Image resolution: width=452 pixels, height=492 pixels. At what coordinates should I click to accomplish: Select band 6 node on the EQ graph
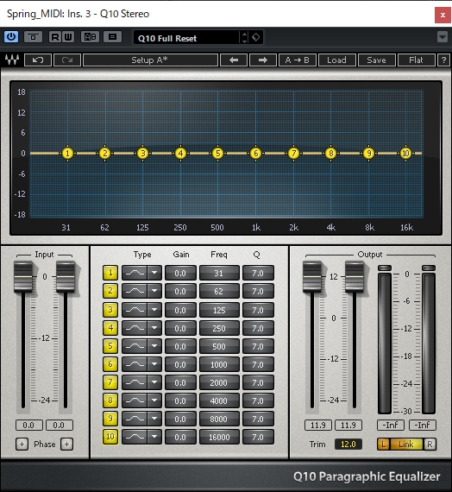pos(256,154)
